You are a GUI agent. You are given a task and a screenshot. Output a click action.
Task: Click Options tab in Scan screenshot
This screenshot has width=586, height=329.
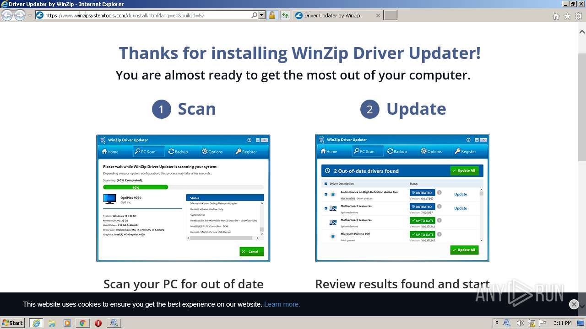point(212,152)
